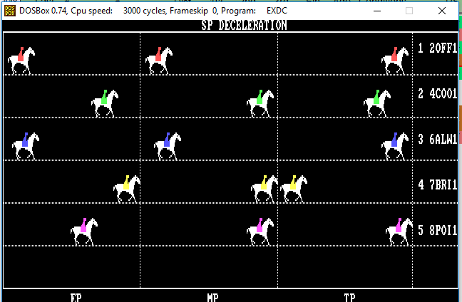Close the DOSBox window
The width and height of the screenshot is (462, 302).
point(441,11)
